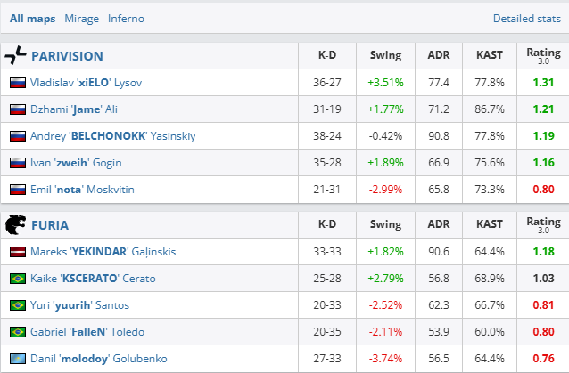The image size is (569, 373).
Task: Open the PARIVISION team name link
Action: pyautogui.click(x=67, y=56)
